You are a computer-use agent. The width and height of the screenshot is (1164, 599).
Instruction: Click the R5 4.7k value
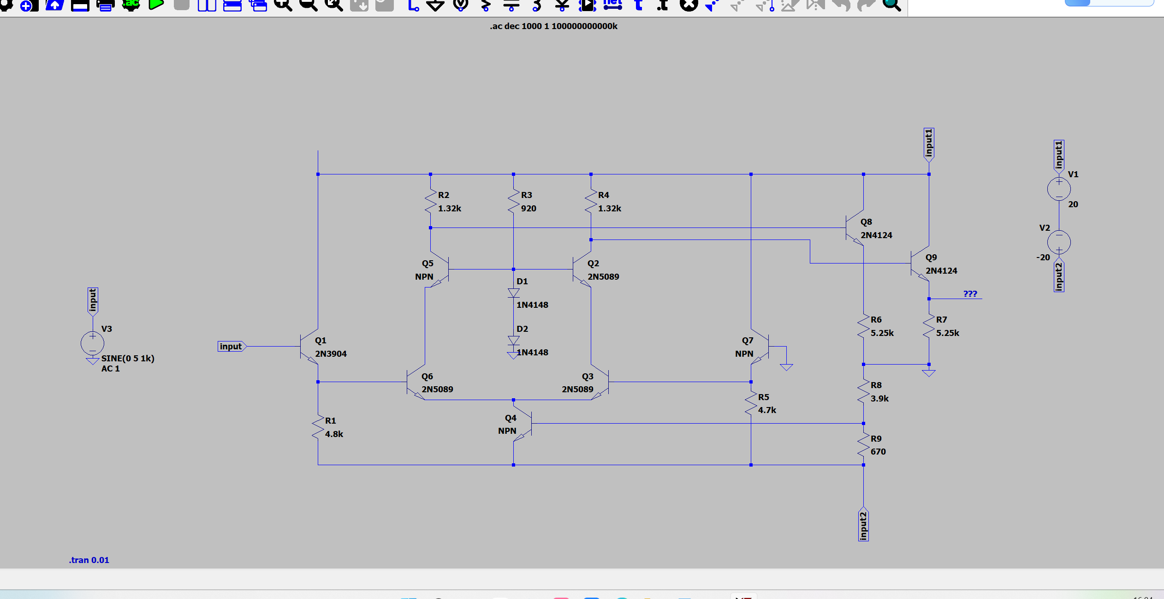(x=767, y=410)
